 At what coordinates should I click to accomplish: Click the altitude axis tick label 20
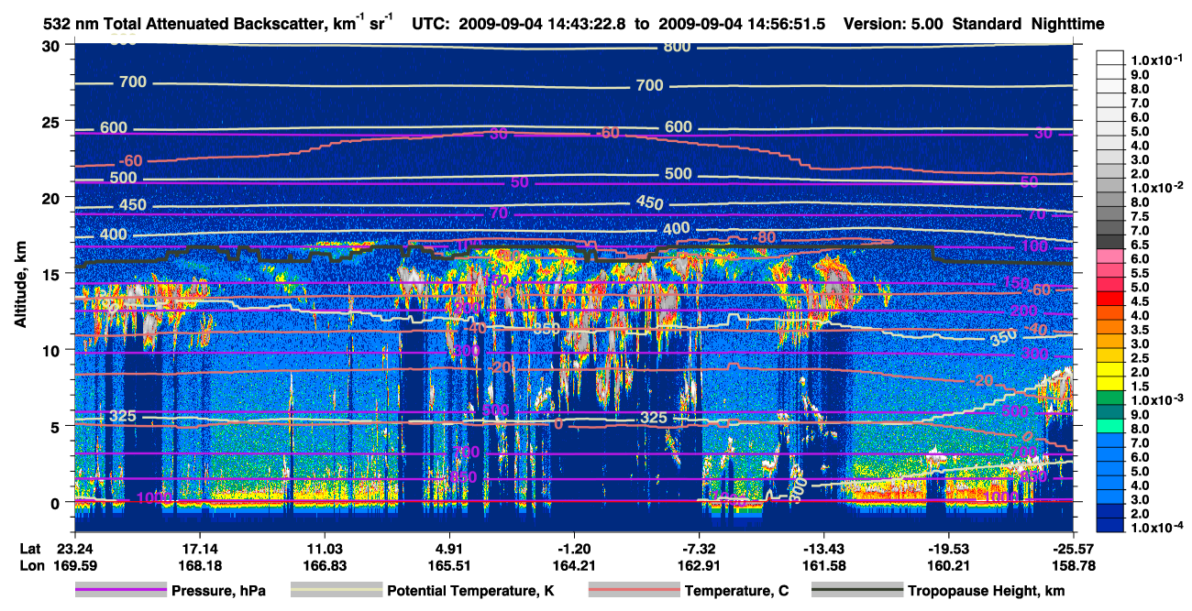pyautogui.click(x=53, y=198)
